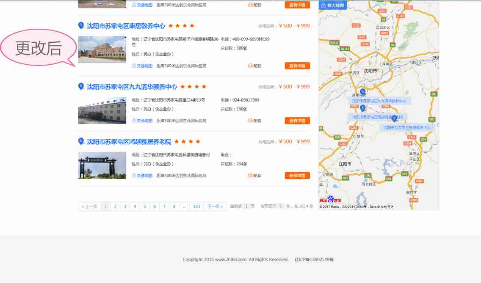The image size is (481, 283).
Task: Go to page 2 in pagination
Action: point(115,206)
